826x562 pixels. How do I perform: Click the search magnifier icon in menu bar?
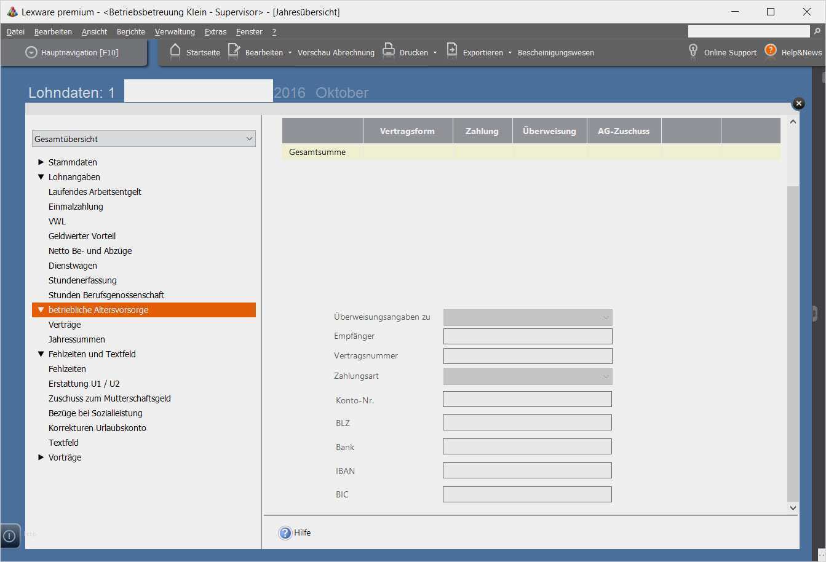(x=817, y=31)
